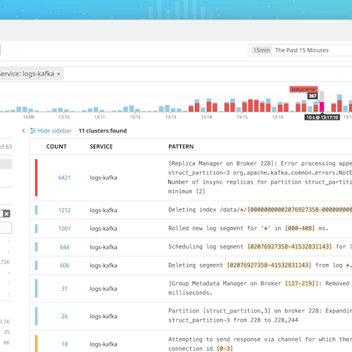The image size is (352, 352).
Task: Click the orange warning status bar of row 18
Action: pyautogui.click(x=36, y=344)
